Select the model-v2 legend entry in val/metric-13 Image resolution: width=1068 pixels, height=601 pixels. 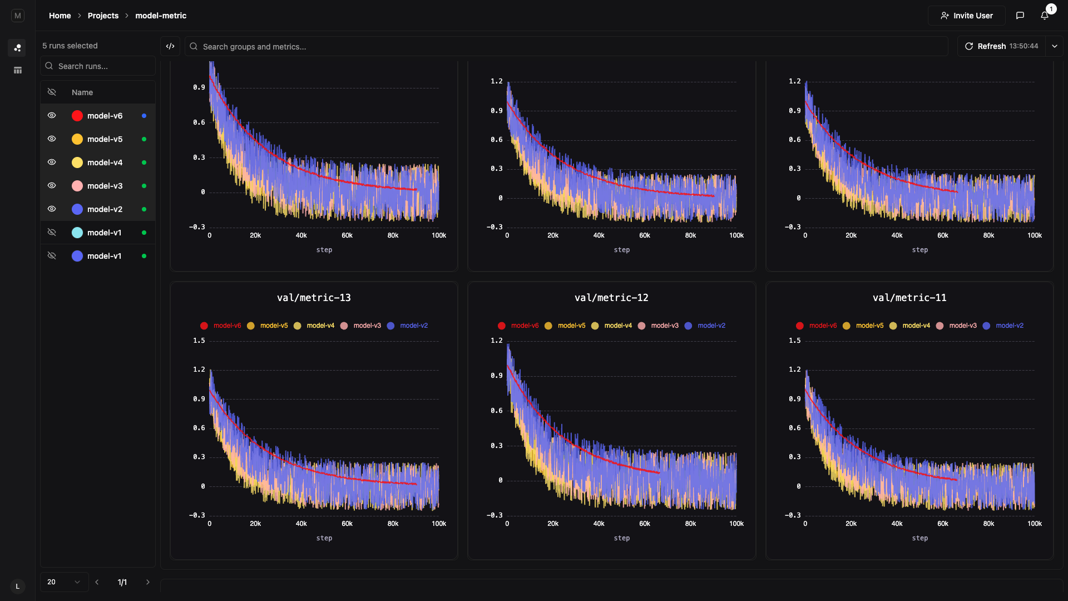414,326
